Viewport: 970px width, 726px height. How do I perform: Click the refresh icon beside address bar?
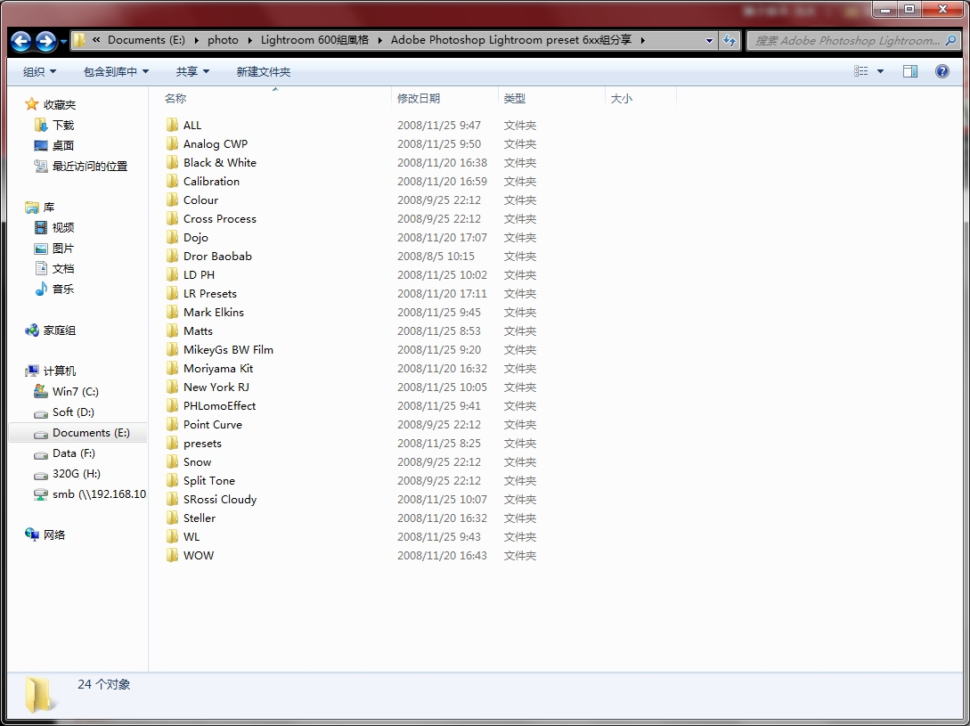tap(730, 40)
